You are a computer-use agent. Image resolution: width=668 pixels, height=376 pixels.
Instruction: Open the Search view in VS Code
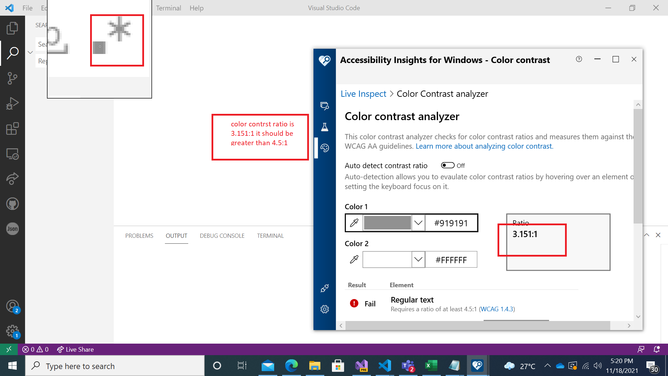13,53
